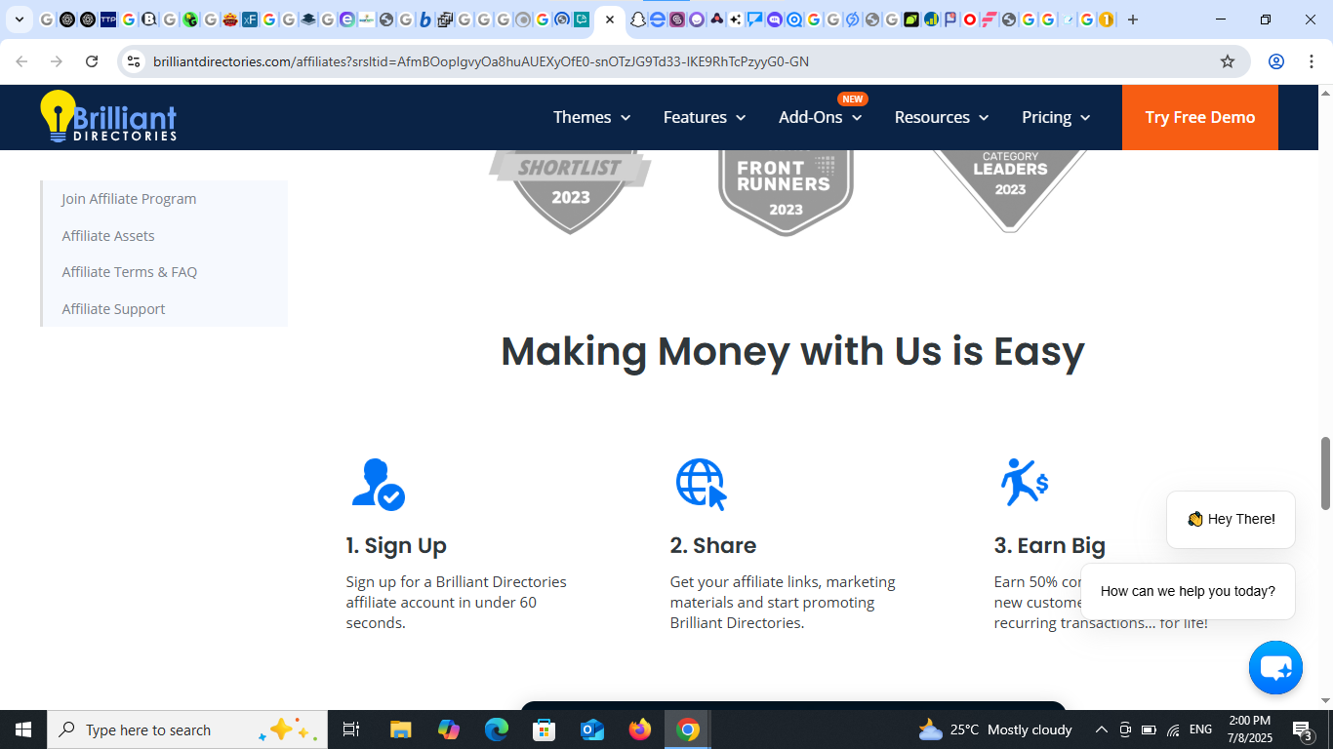1333x749 pixels.
Task: Open Affiliate Assets in the sidebar
Action: [x=108, y=236]
